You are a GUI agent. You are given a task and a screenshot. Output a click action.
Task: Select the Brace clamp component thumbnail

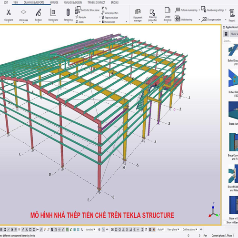pos(233,110)
